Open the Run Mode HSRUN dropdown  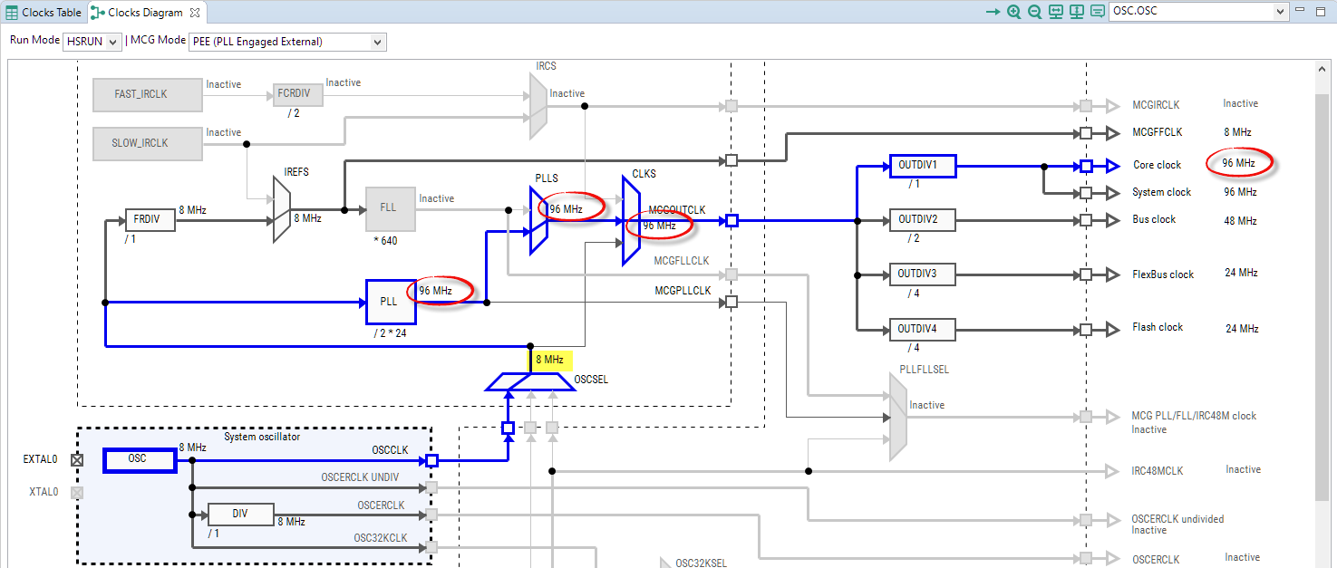92,42
